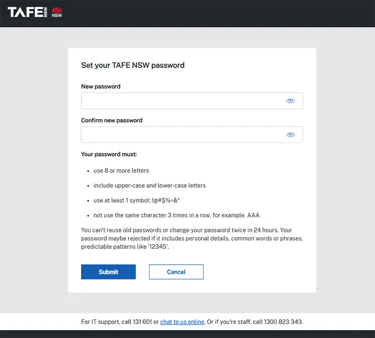This screenshot has height=338, width=375.
Task: Click the upper-case and lower-case letters rule
Action: (149, 186)
